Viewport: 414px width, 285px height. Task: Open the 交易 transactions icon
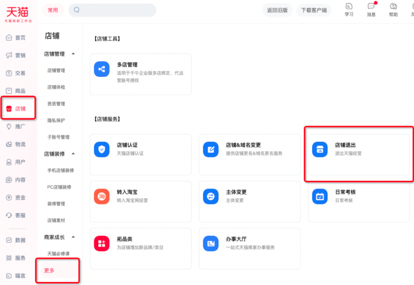tap(9, 73)
